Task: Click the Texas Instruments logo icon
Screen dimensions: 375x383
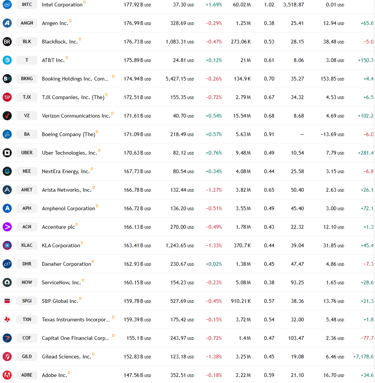Action: 7,319
